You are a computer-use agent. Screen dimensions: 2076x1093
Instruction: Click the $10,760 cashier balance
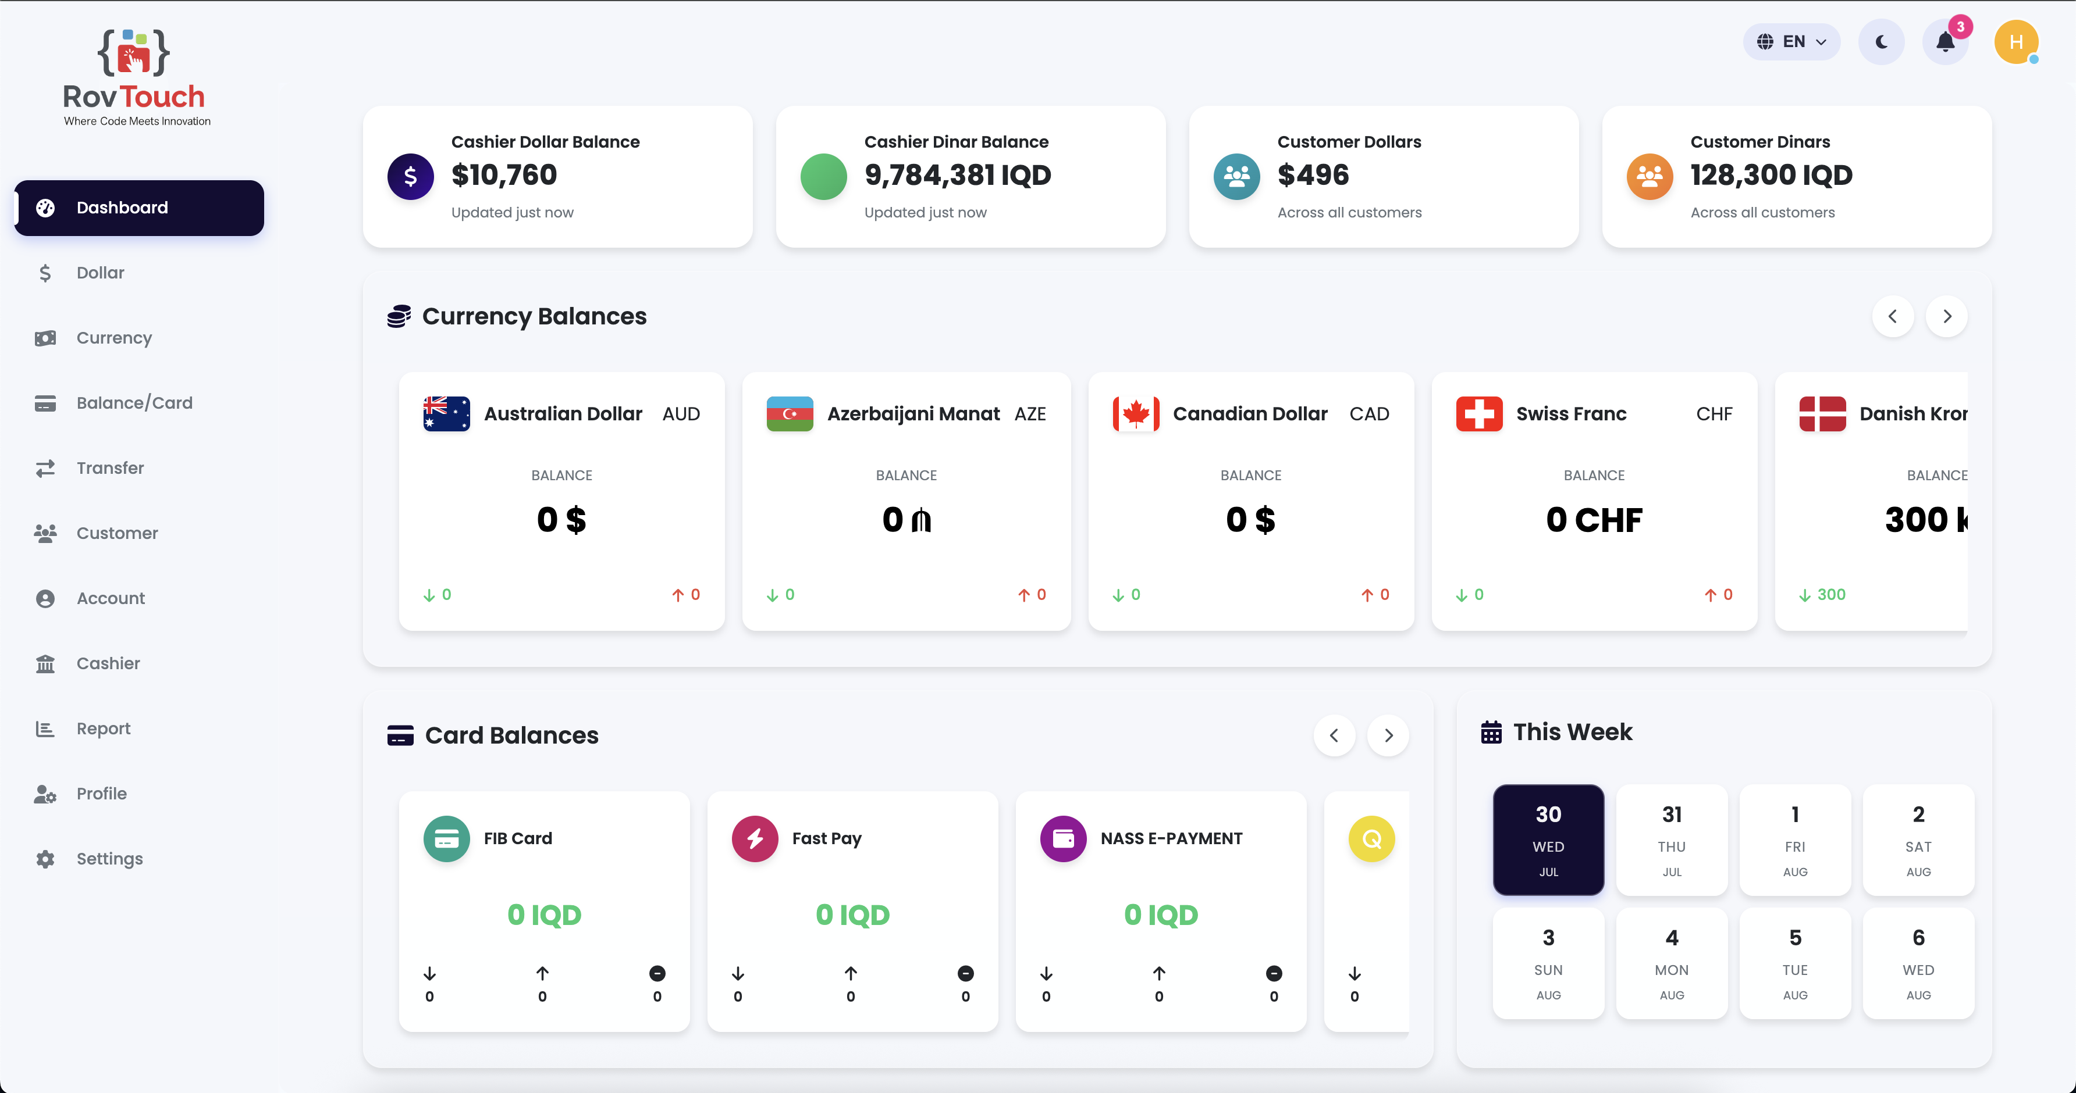pyautogui.click(x=504, y=175)
